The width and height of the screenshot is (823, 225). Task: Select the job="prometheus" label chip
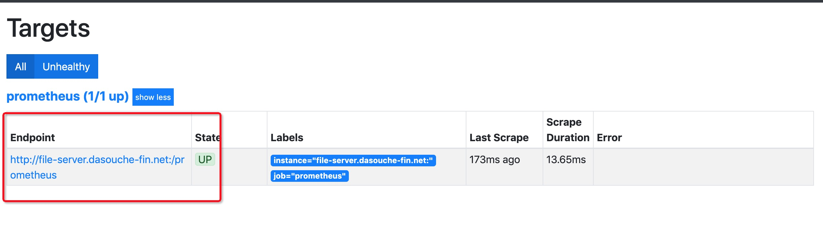tap(309, 176)
